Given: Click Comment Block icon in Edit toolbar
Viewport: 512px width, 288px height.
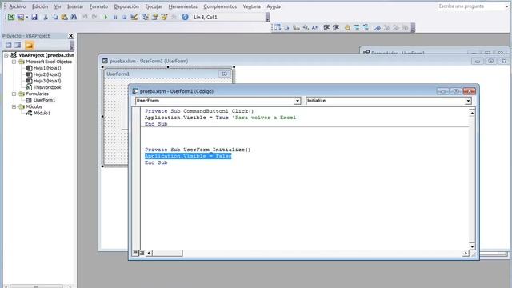Looking at the screenshot, I should coord(357,28).
